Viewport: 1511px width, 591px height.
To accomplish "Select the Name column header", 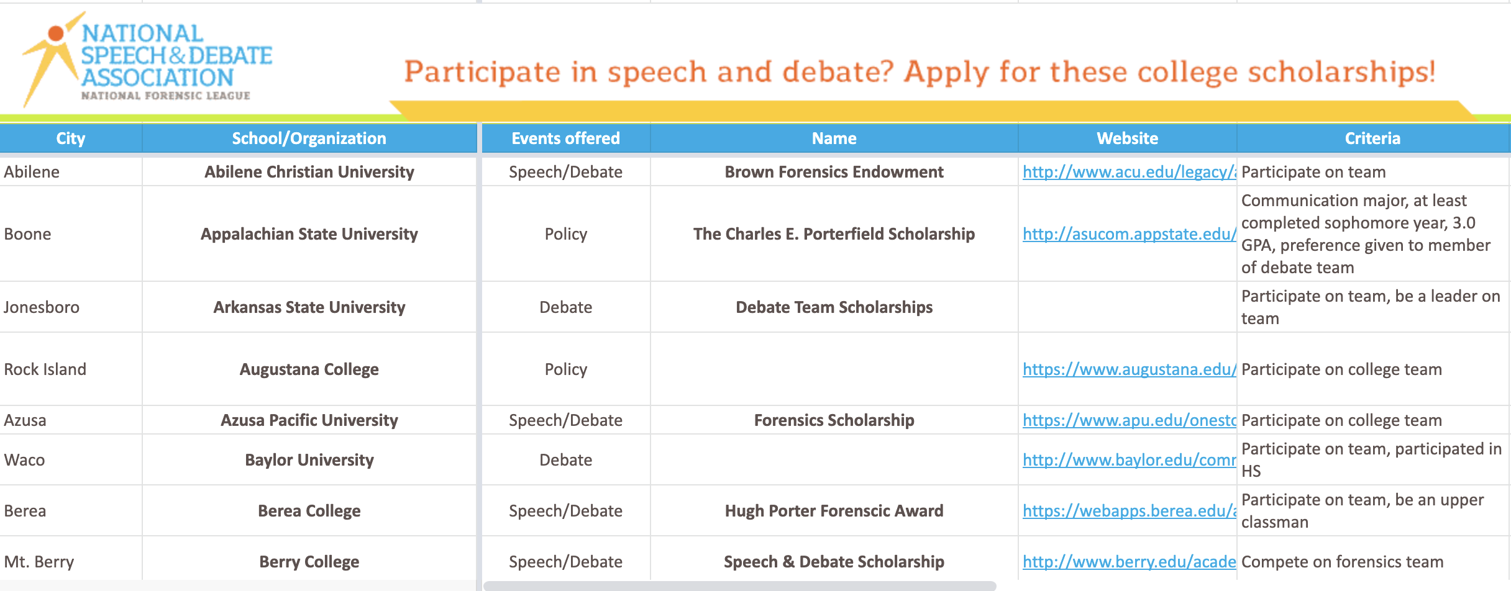I will click(x=834, y=138).
